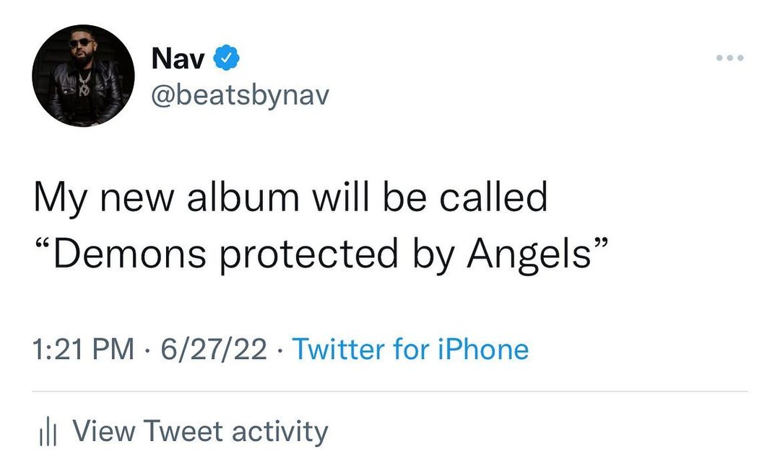This screenshot has width=780, height=475.
Task: Click the line "My new album will be called"
Action: point(290,197)
